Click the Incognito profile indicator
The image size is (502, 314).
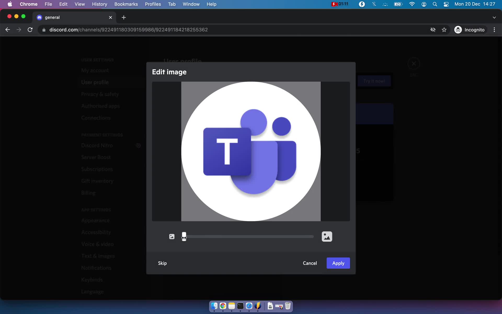(470, 30)
